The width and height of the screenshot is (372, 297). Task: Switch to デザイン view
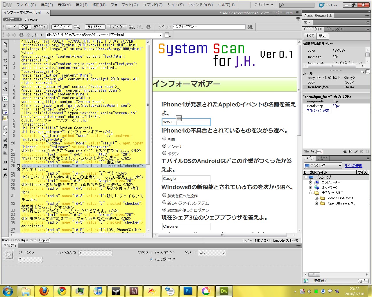pyautogui.click(x=39, y=27)
